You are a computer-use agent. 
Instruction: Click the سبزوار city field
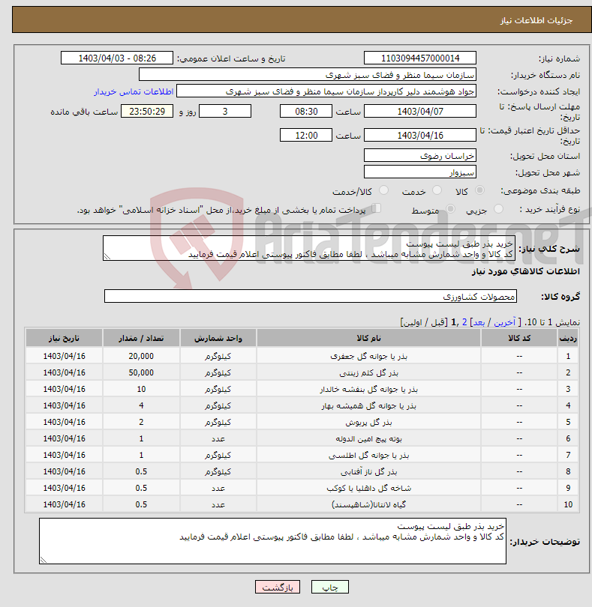point(420,172)
